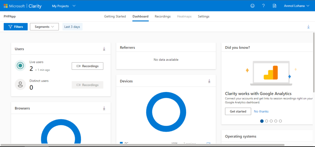
Task: Open the documentation page icon
Action: pyautogui.click(x=274, y=6)
